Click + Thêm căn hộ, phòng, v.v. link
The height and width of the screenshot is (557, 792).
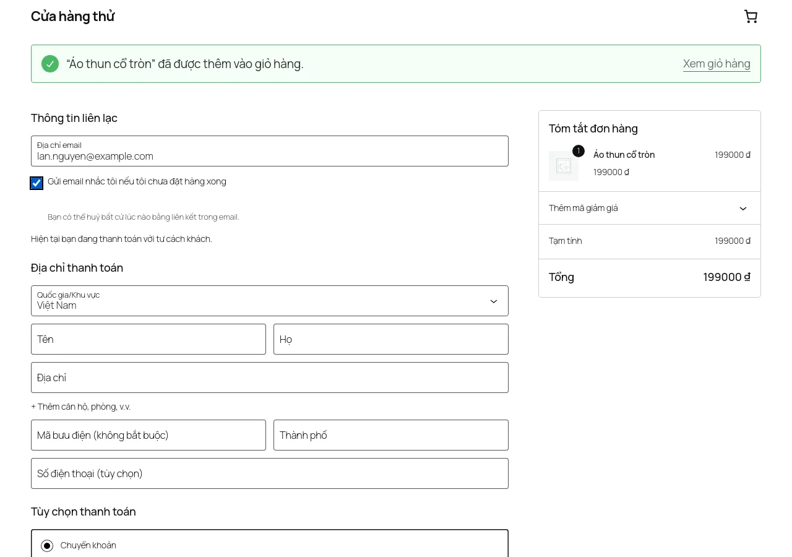click(x=81, y=407)
